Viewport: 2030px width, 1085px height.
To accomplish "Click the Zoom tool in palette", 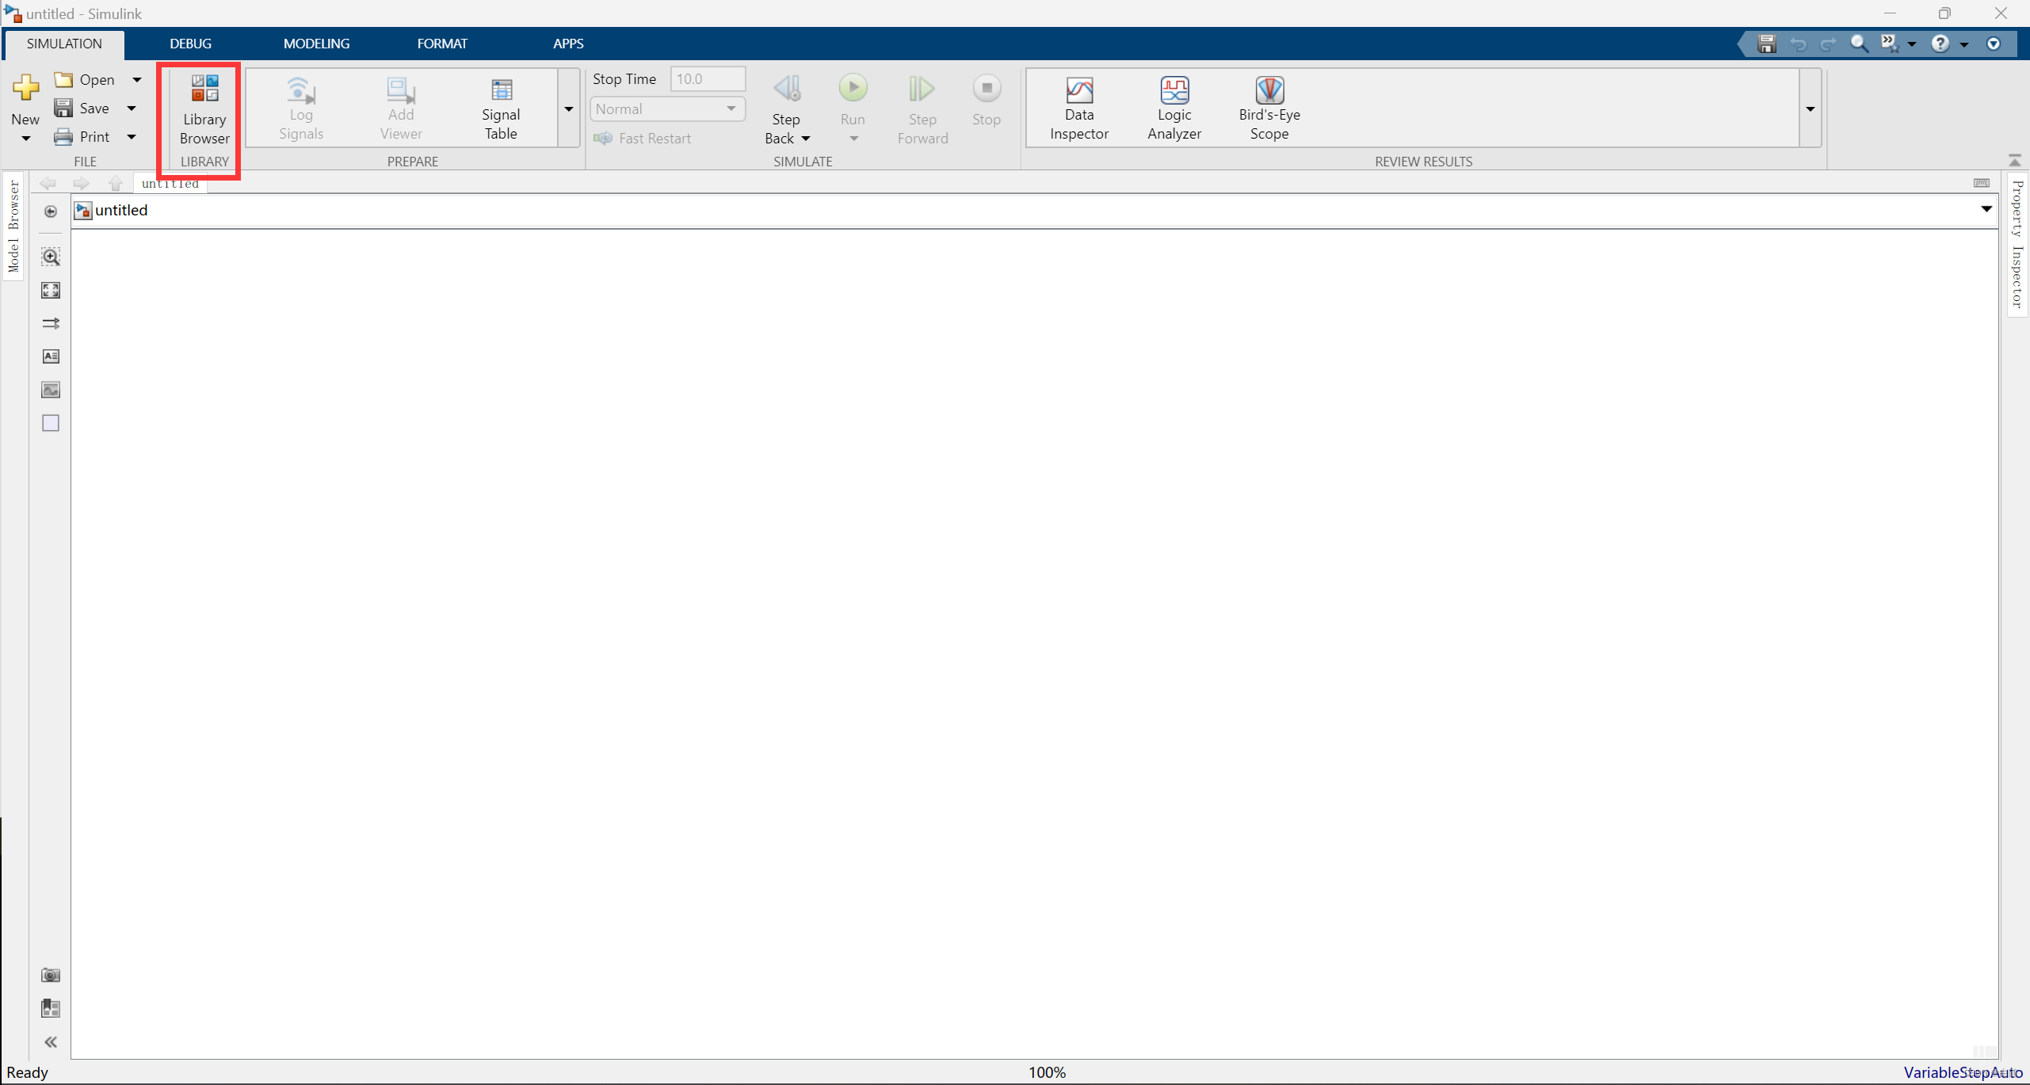I will (x=51, y=257).
